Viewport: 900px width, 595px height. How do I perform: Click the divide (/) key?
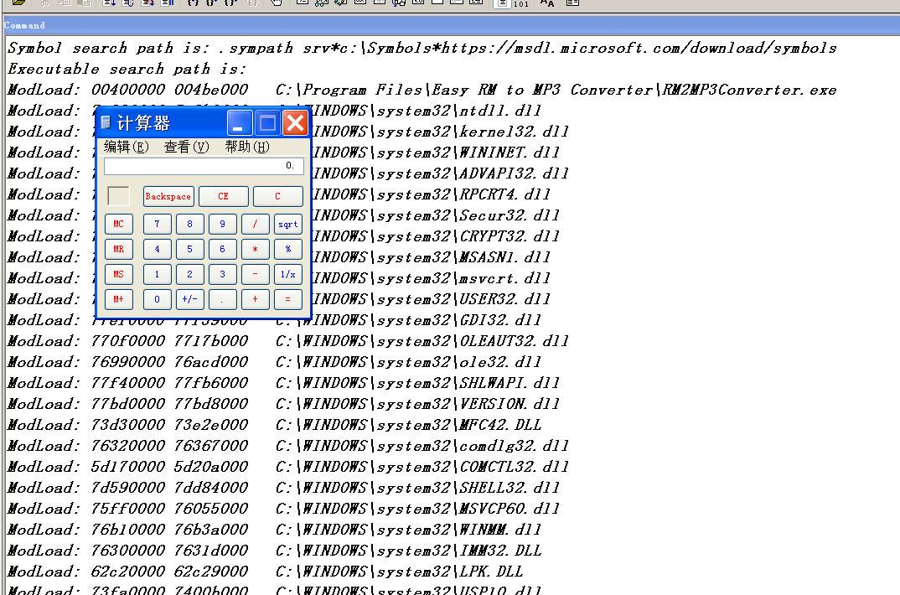pyautogui.click(x=256, y=224)
